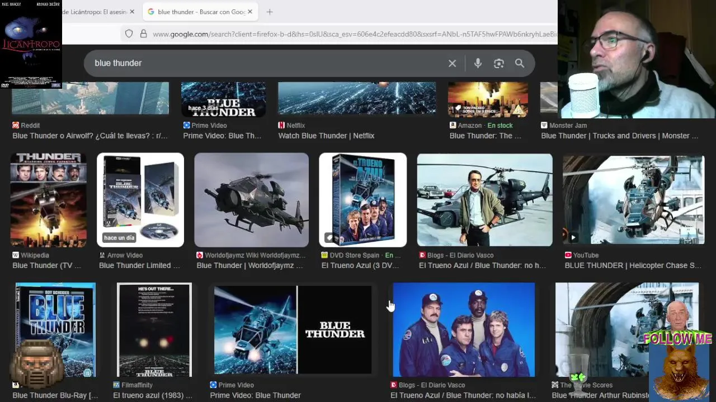Click the Prime Video favicon below Blue Thunder banner

pos(213,385)
